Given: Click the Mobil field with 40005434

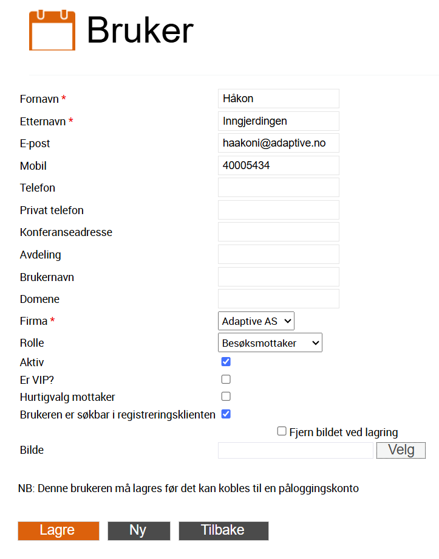Looking at the screenshot, I should 279,165.
